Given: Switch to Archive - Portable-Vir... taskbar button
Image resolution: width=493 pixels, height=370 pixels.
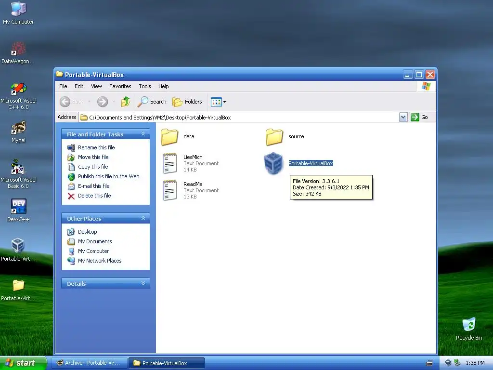Looking at the screenshot, I should click(89, 363).
